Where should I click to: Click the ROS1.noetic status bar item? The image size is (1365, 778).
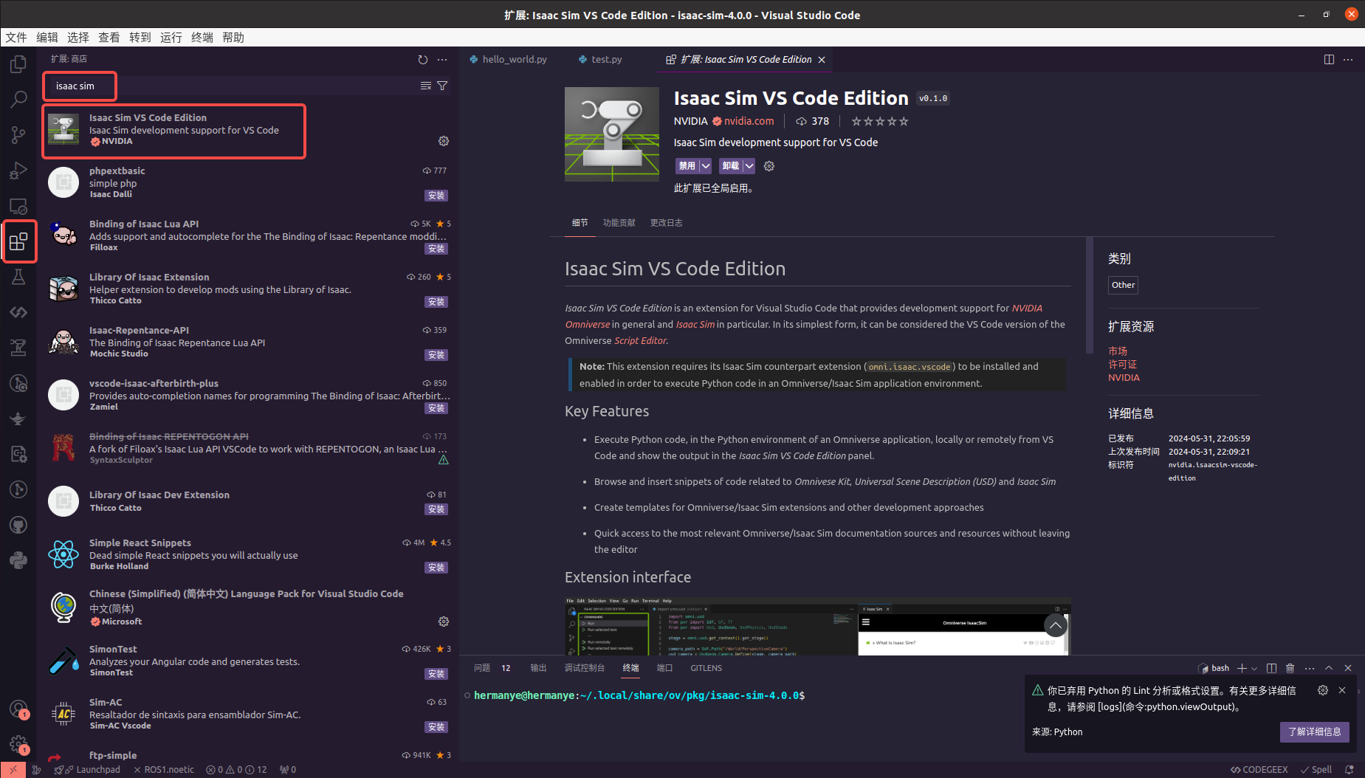164,769
